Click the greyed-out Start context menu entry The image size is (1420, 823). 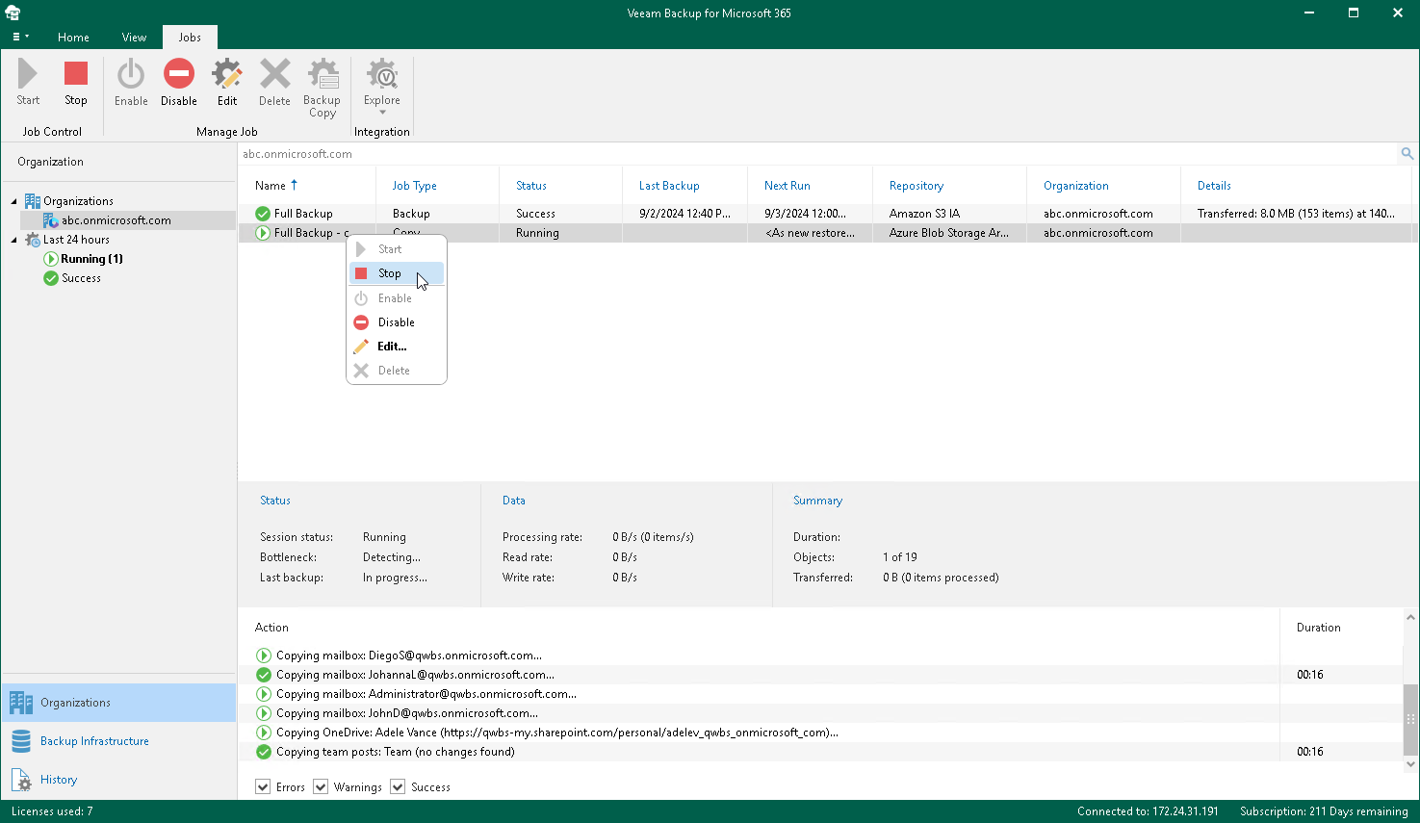pyautogui.click(x=397, y=249)
